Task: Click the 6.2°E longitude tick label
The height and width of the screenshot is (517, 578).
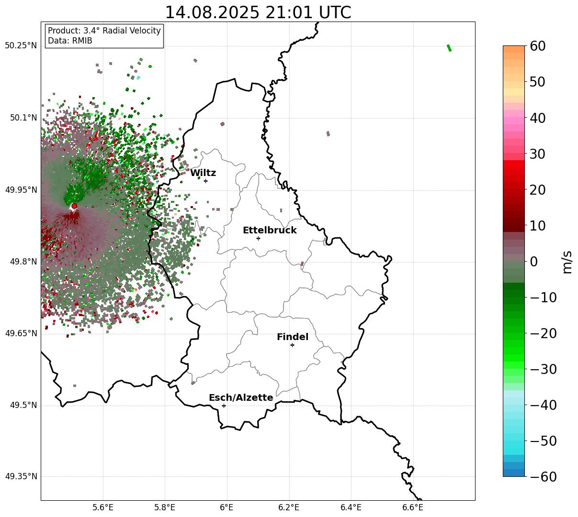Action: click(289, 507)
